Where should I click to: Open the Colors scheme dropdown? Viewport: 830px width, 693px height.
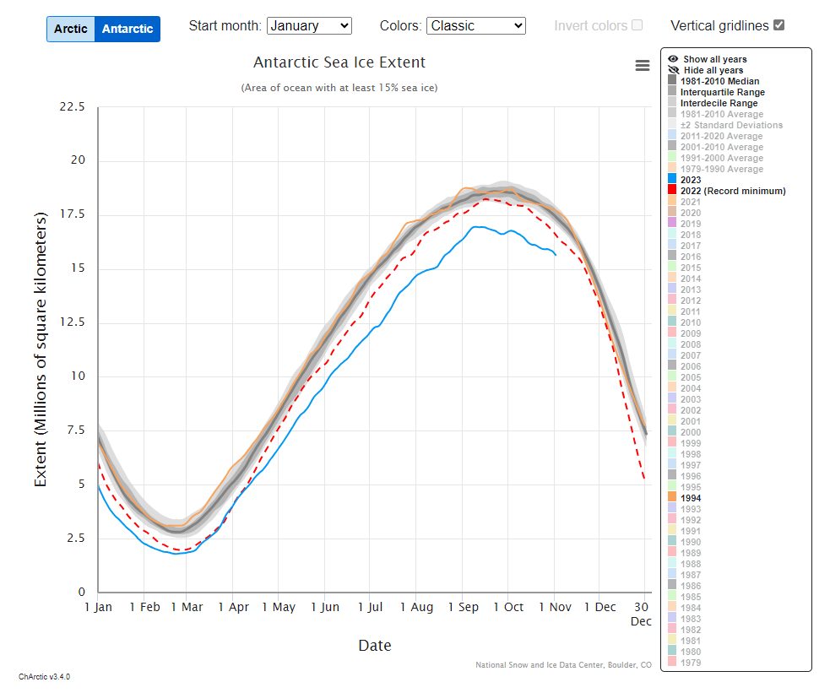click(475, 25)
